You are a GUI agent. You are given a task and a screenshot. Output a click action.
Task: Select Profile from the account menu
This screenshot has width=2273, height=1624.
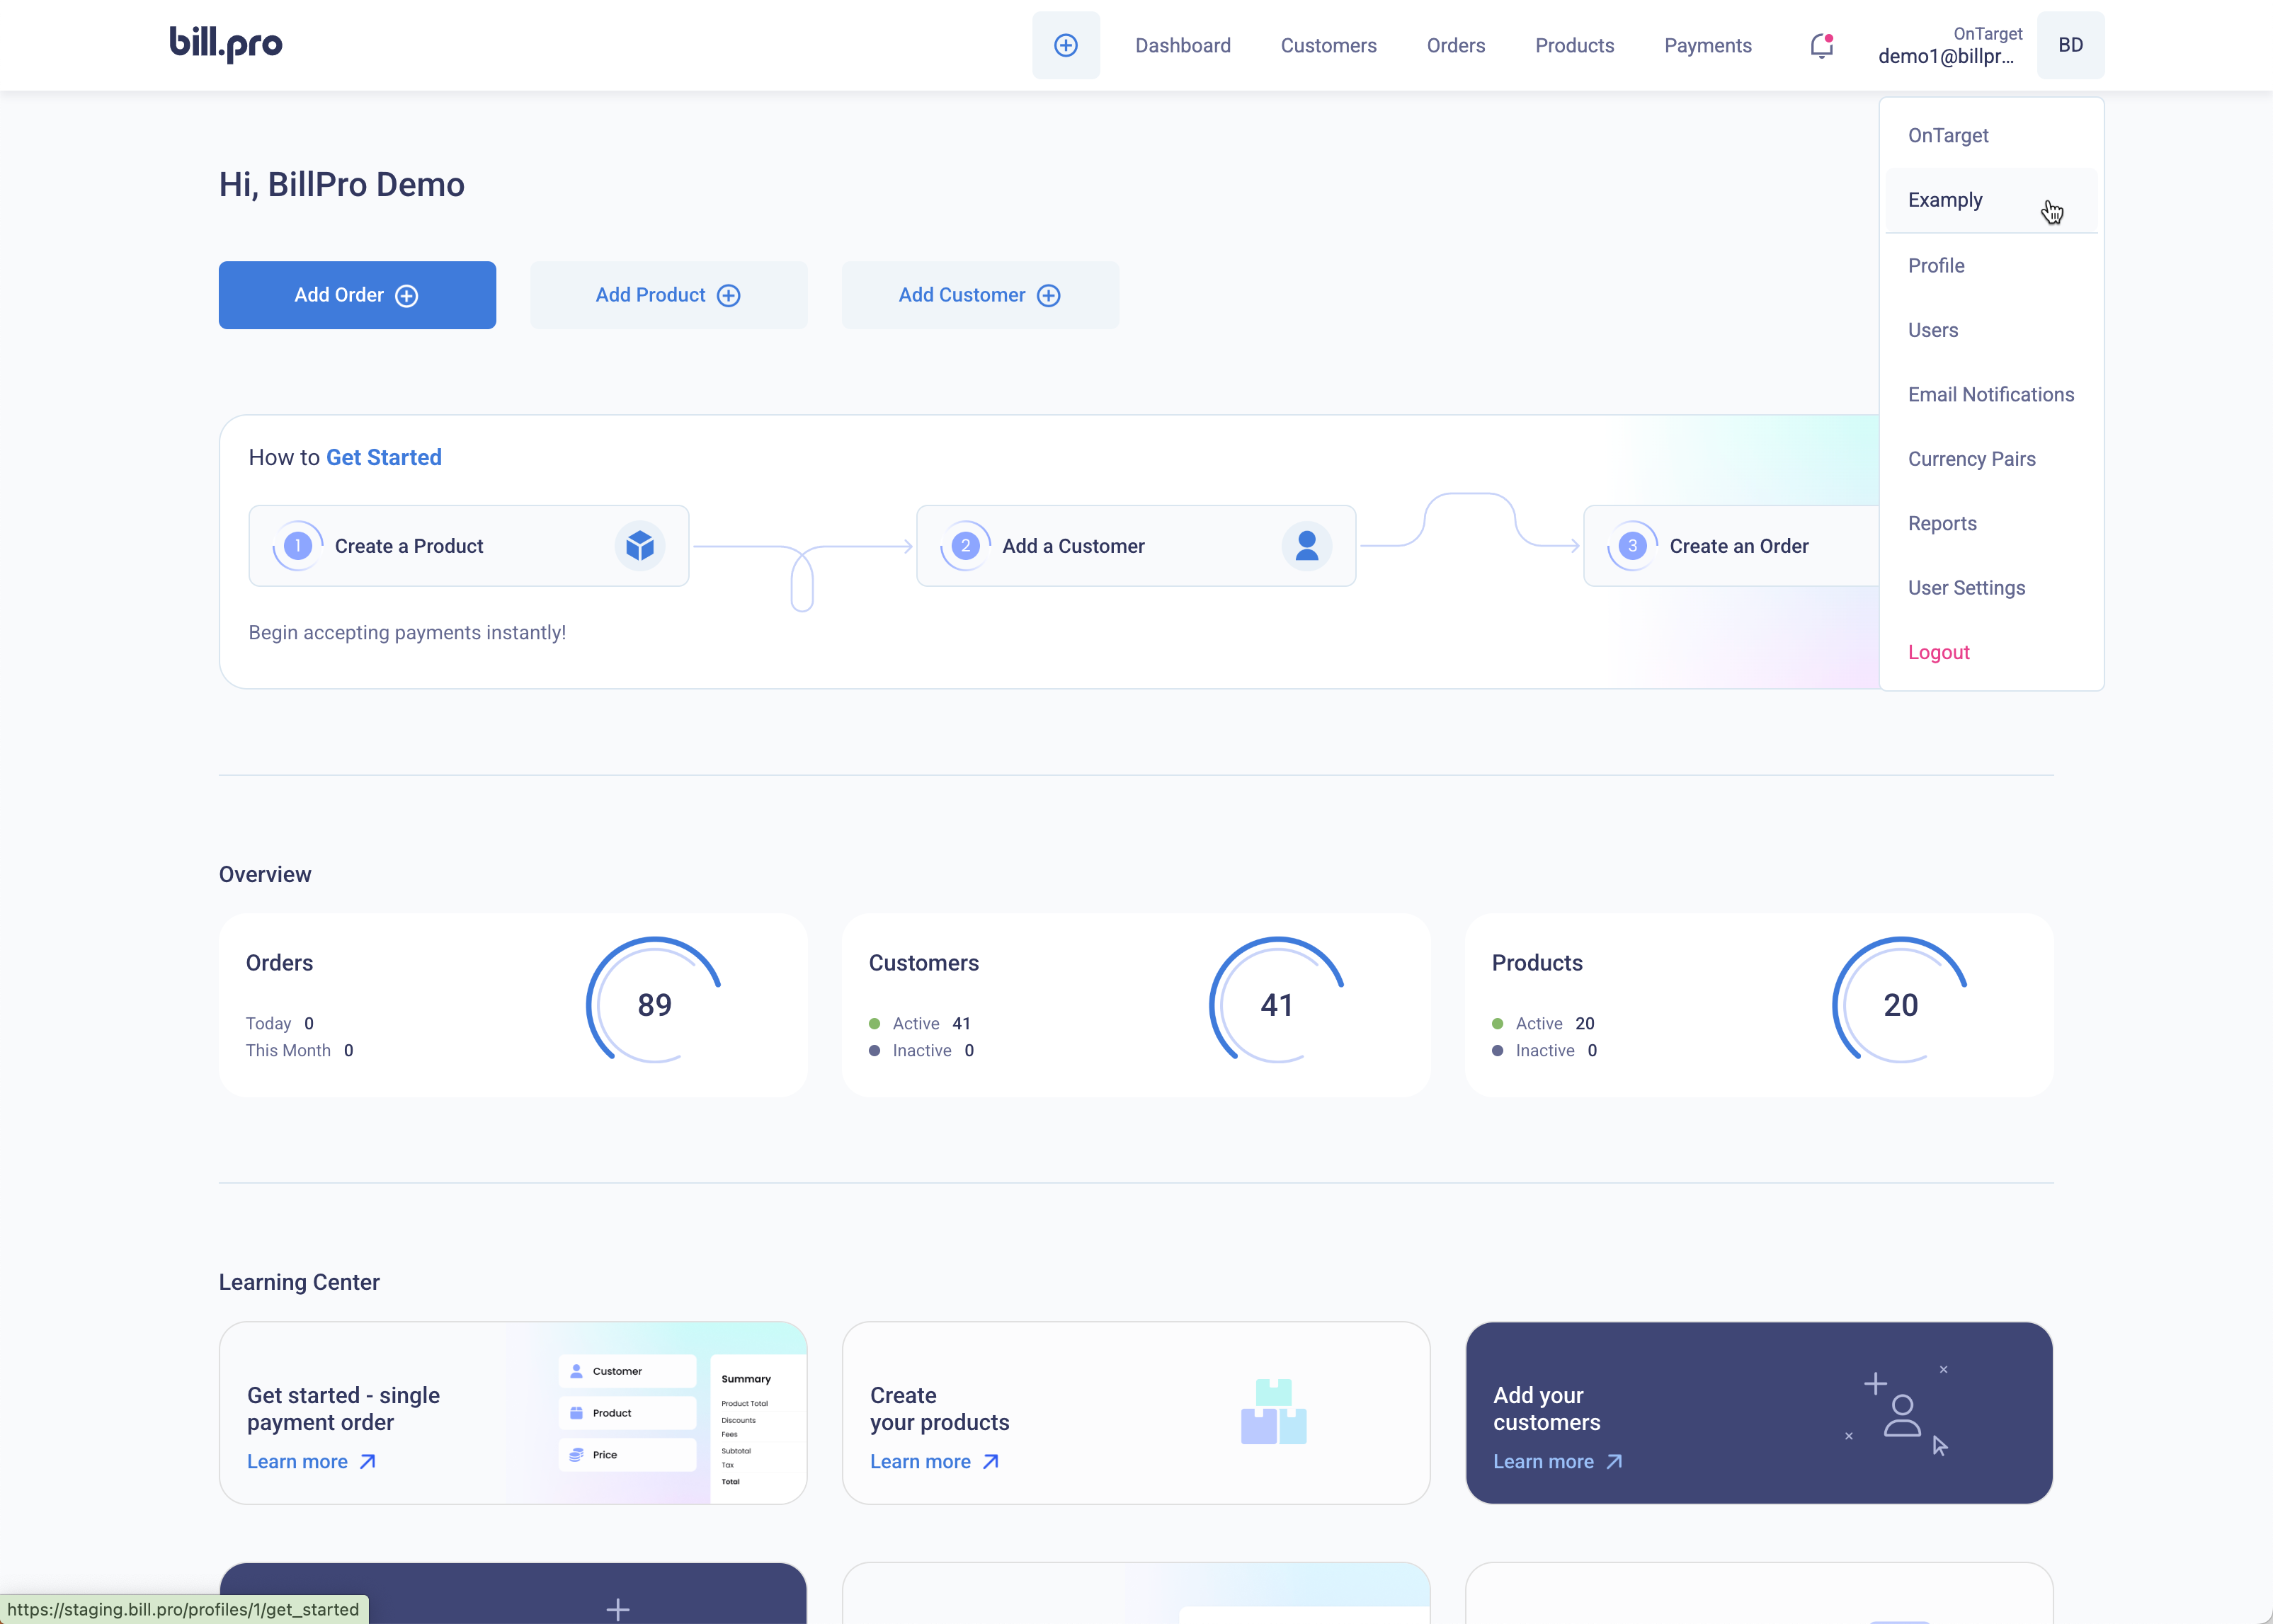(x=1936, y=265)
